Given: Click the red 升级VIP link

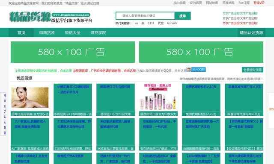Looking at the screenshot, I should (259, 3).
